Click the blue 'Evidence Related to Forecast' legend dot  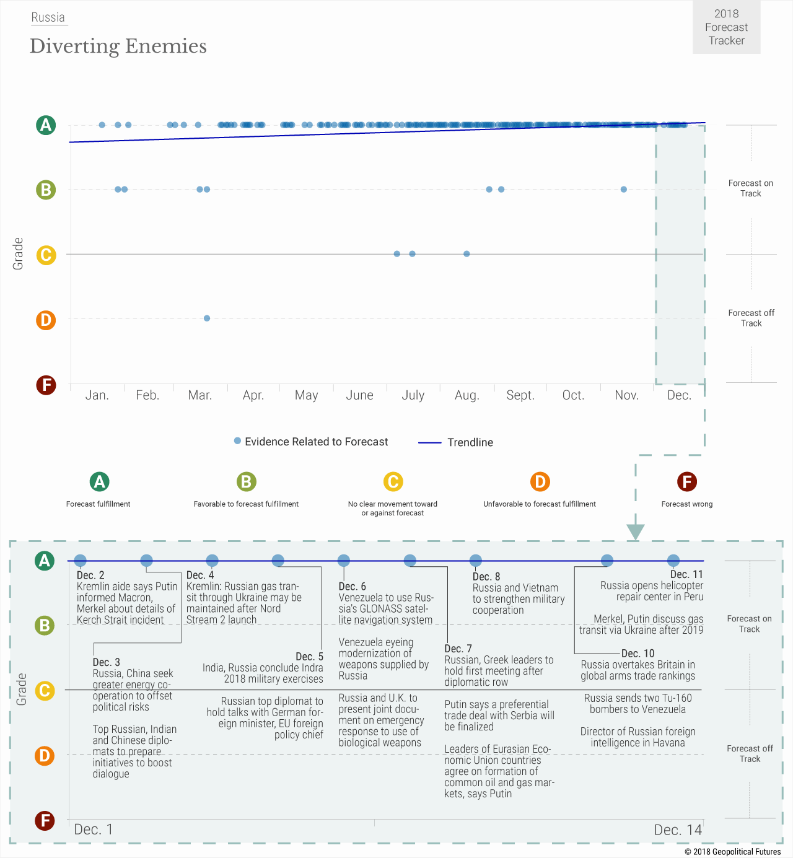(x=237, y=441)
